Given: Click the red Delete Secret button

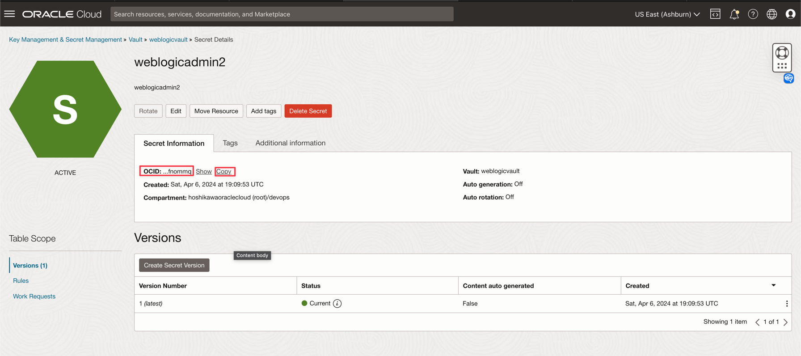Looking at the screenshot, I should point(308,111).
